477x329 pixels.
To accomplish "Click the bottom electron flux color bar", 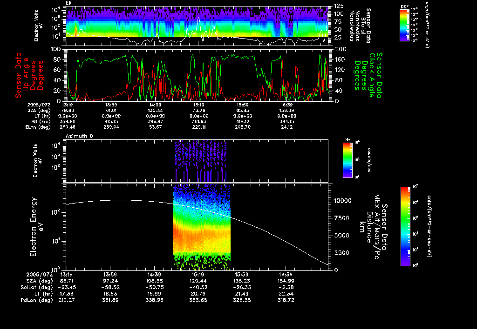I will coord(405,226).
